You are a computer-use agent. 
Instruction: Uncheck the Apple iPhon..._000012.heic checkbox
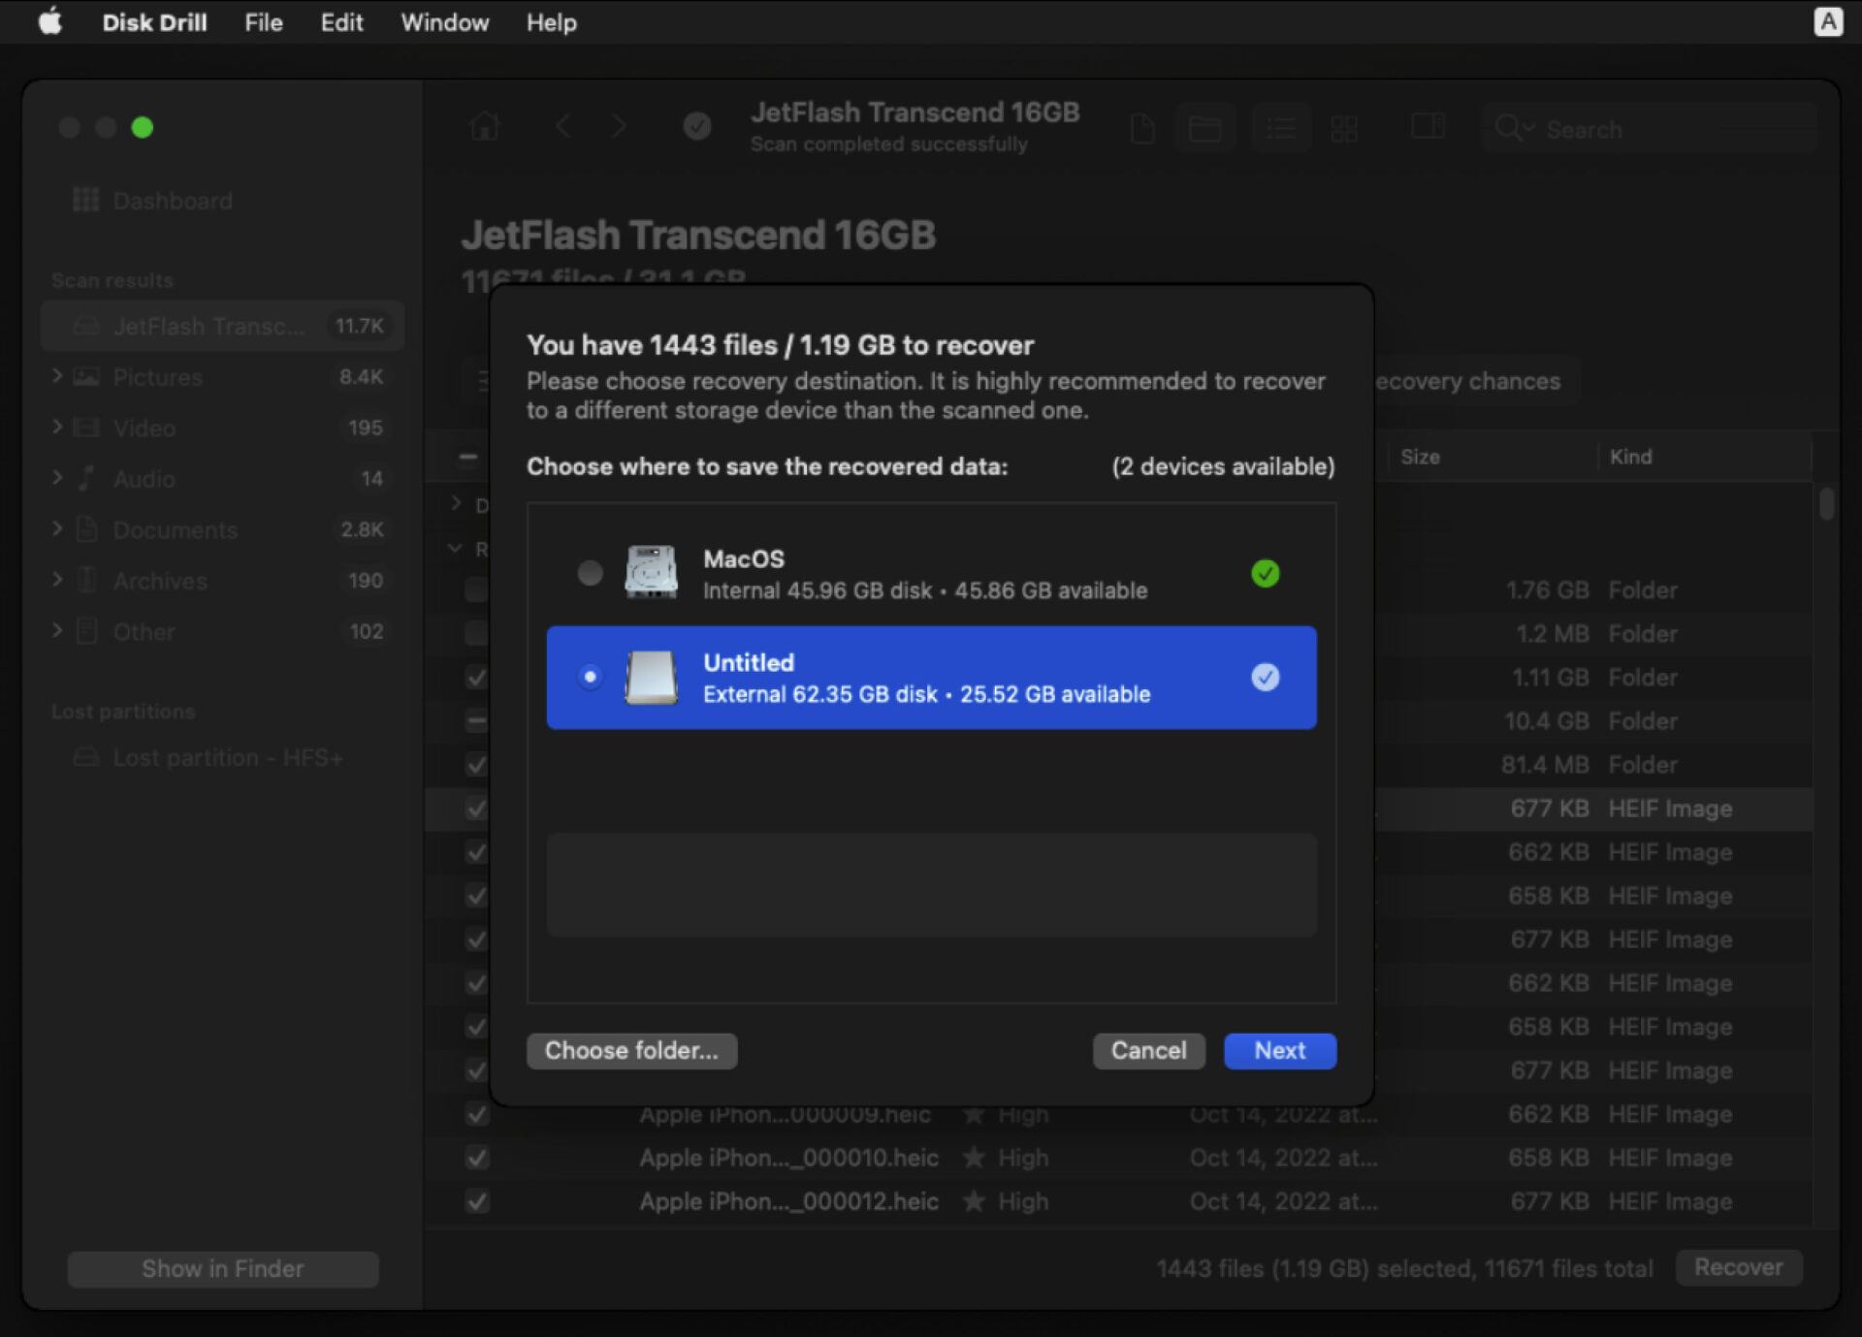tap(476, 1202)
